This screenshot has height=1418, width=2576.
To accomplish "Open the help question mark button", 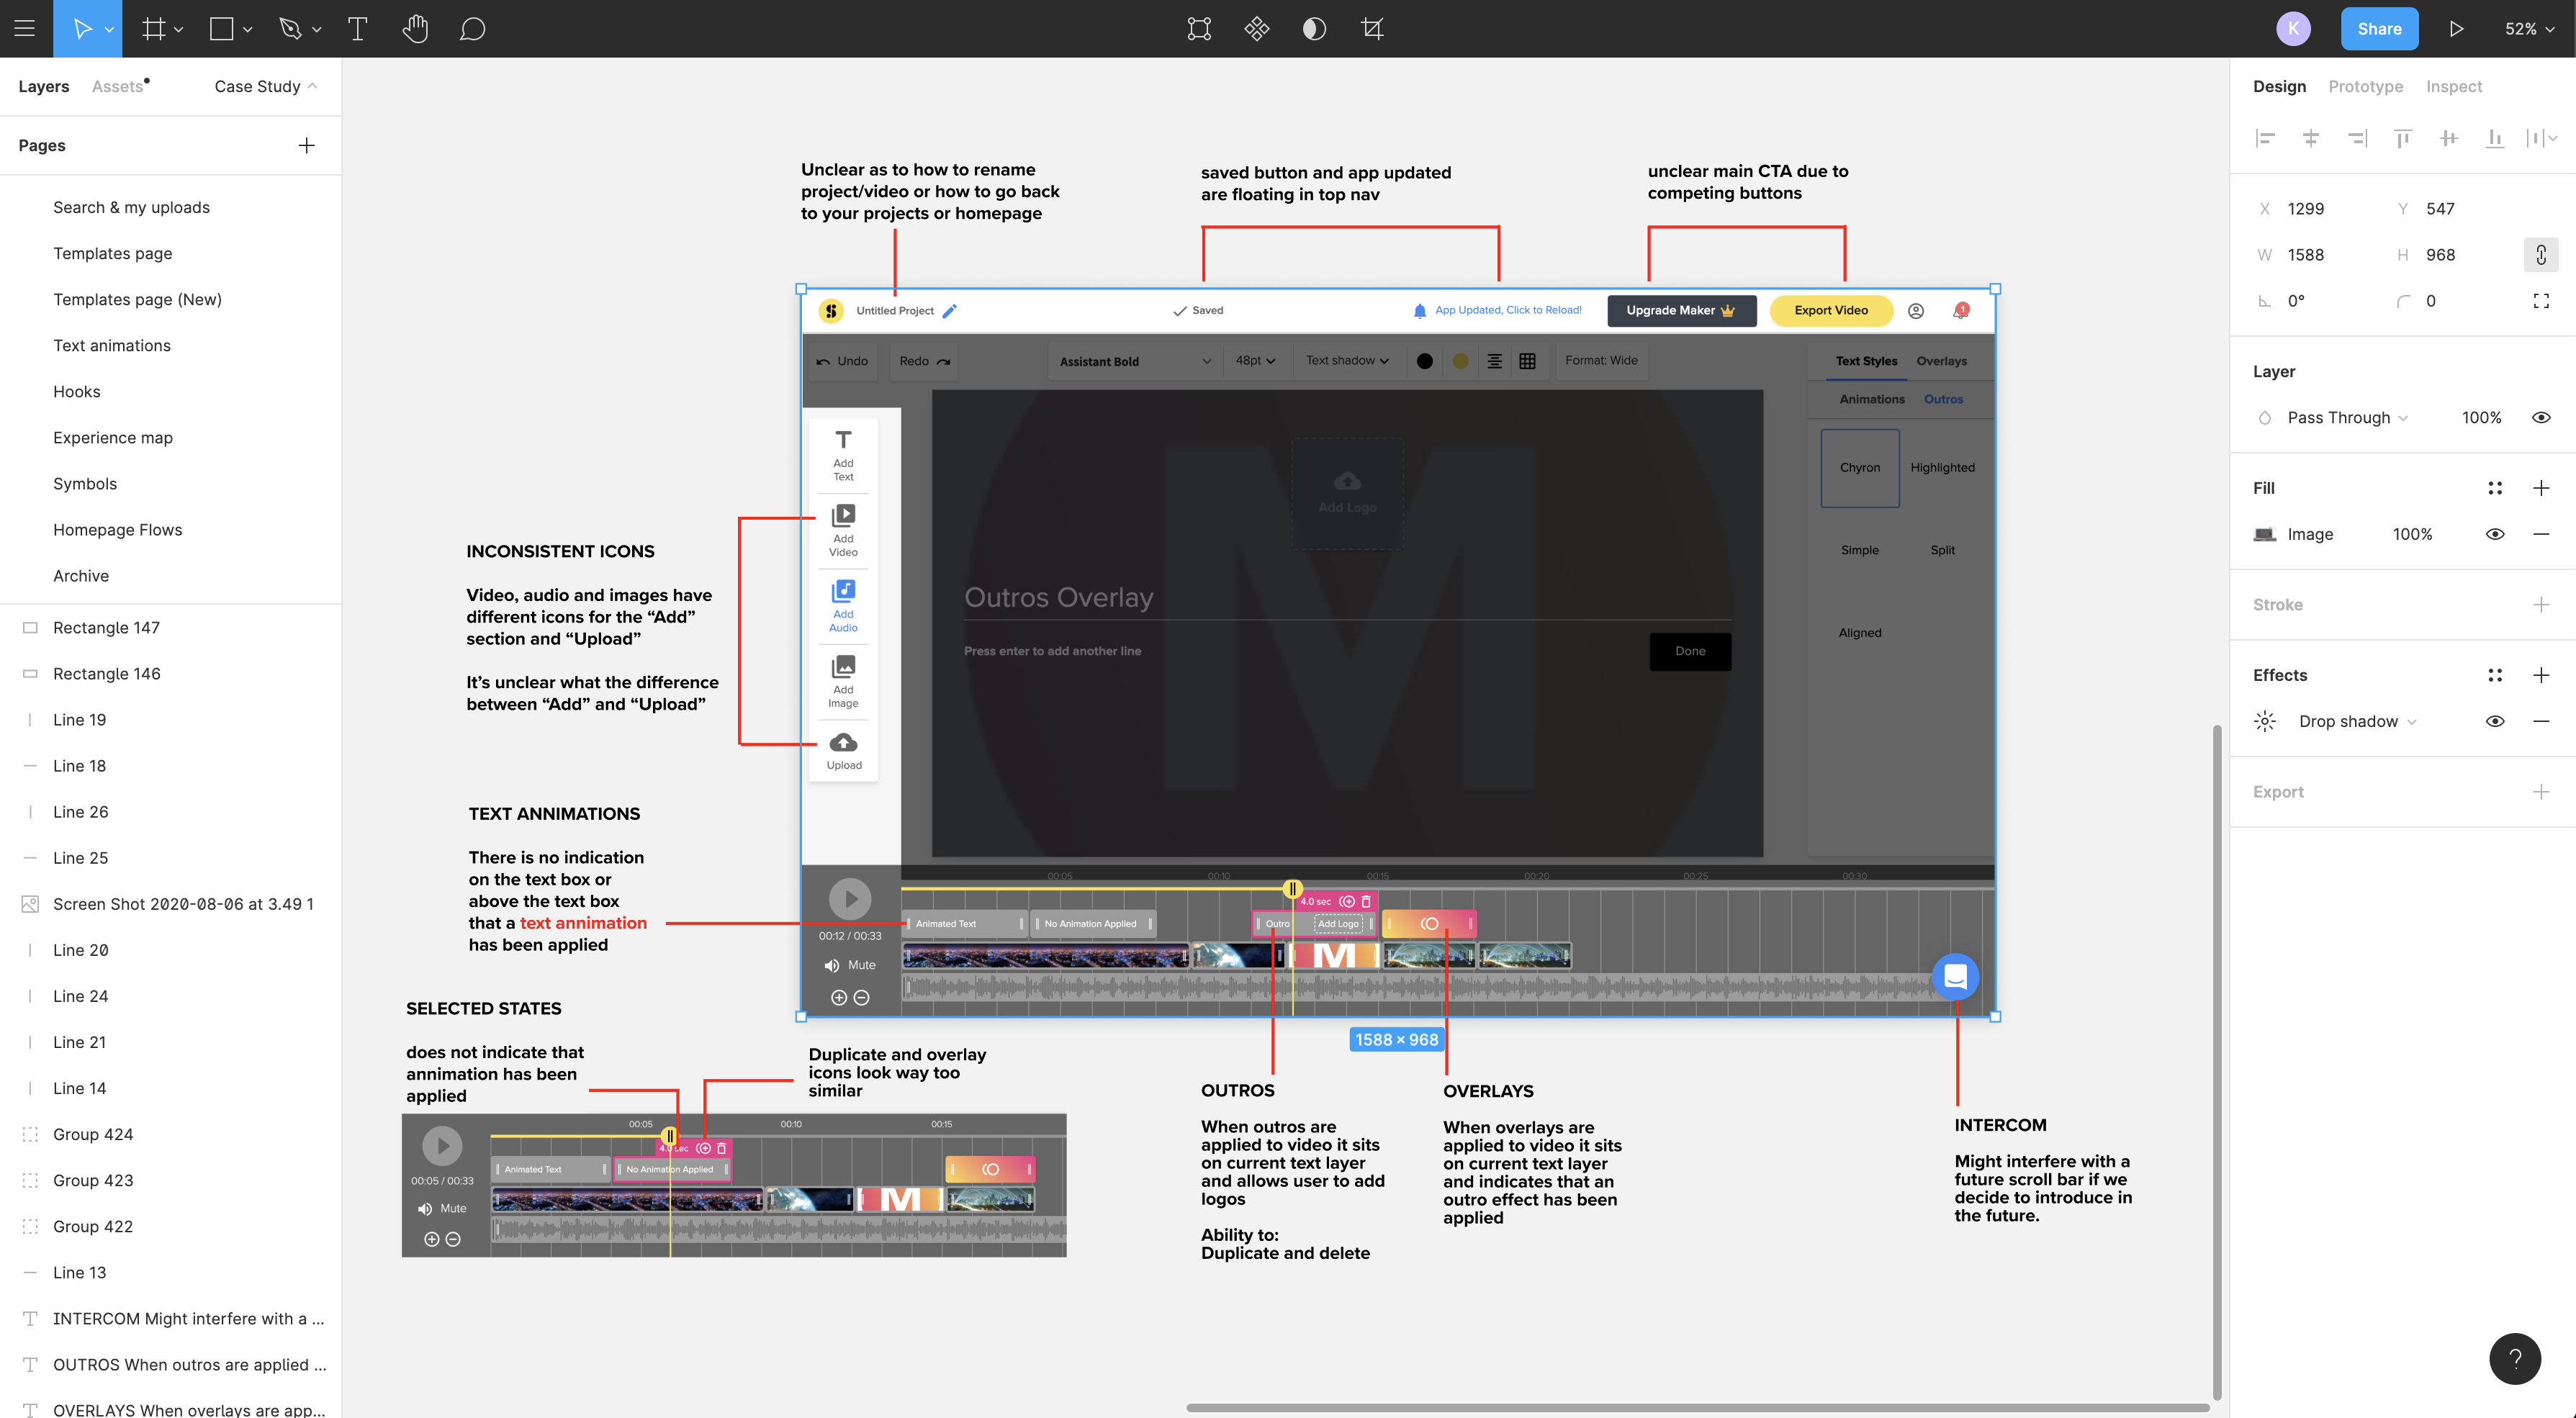I will pos(2515,1358).
